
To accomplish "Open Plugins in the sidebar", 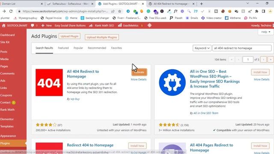I will point(5,143).
